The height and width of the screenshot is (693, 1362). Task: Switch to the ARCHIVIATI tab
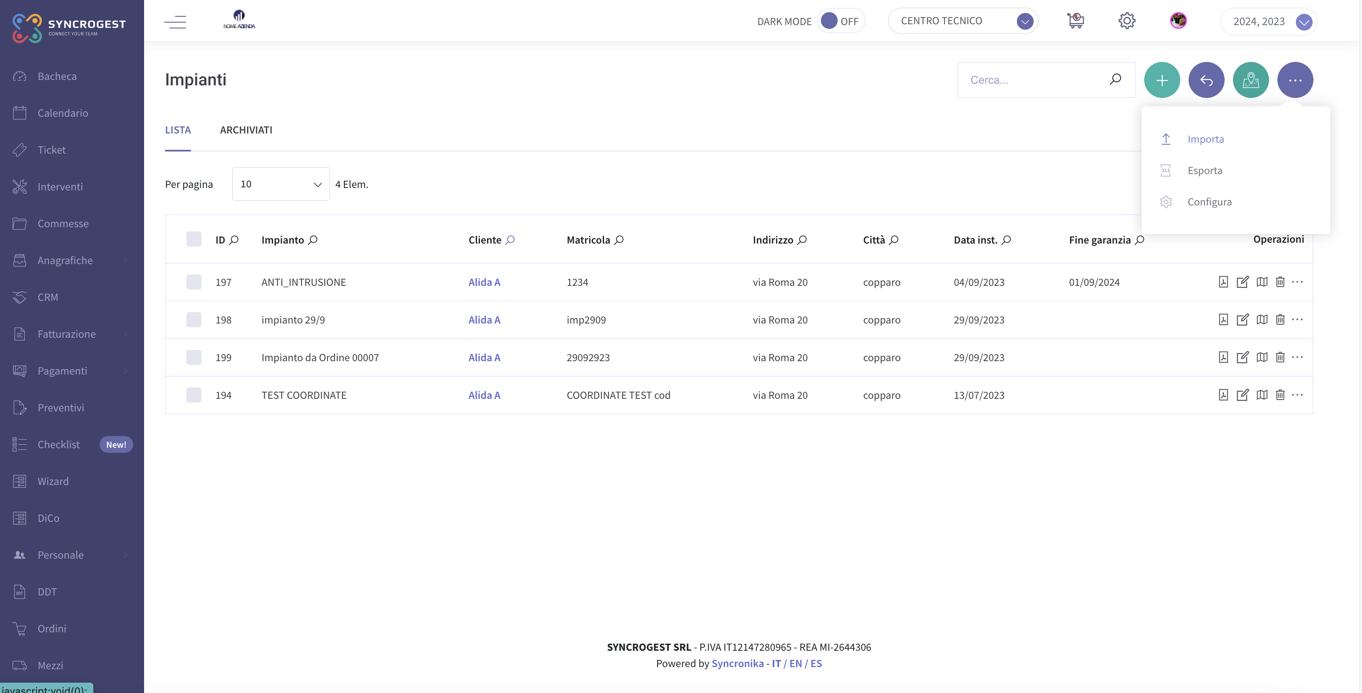246,130
